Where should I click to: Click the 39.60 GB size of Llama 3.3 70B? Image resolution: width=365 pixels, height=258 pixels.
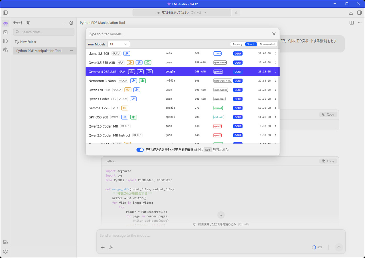[x=264, y=53]
